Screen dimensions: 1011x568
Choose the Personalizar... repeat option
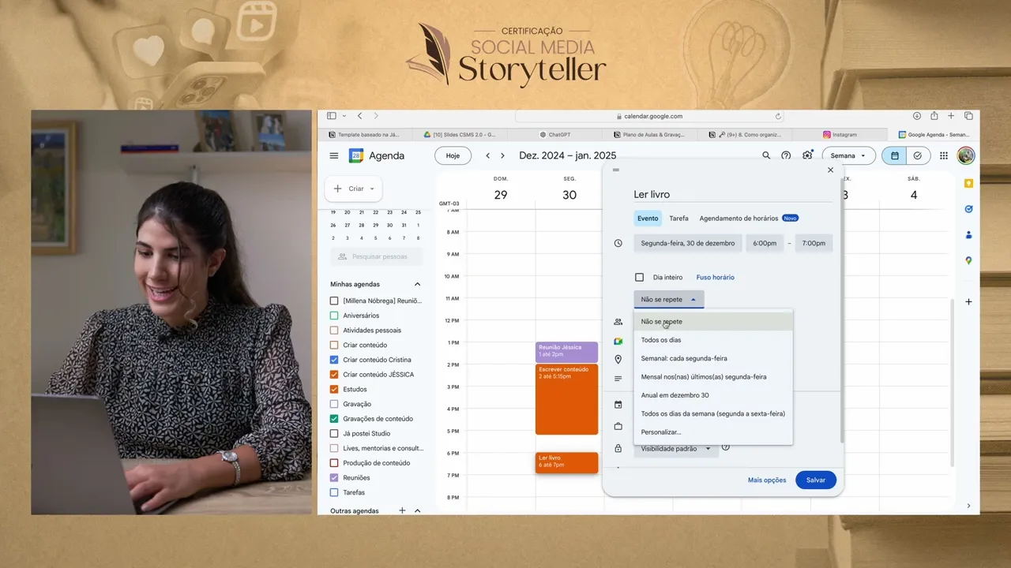coord(713,432)
